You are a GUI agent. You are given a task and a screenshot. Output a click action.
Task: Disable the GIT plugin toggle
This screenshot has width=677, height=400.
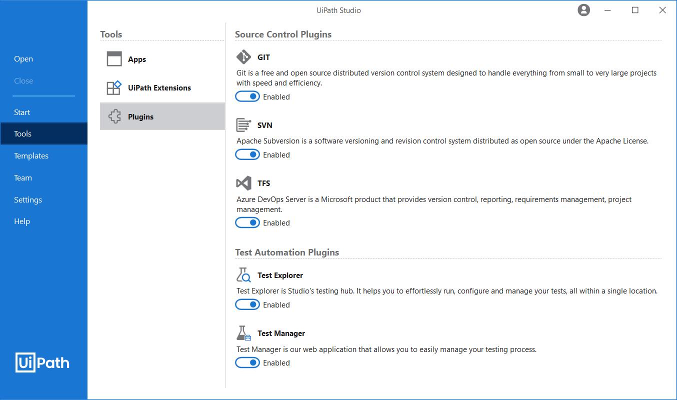[x=247, y=96]
